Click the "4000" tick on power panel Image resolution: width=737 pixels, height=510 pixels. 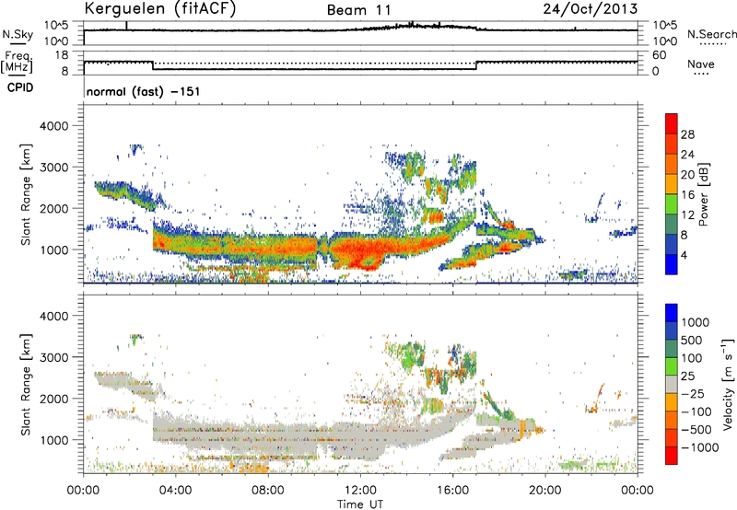click(54, 126)
